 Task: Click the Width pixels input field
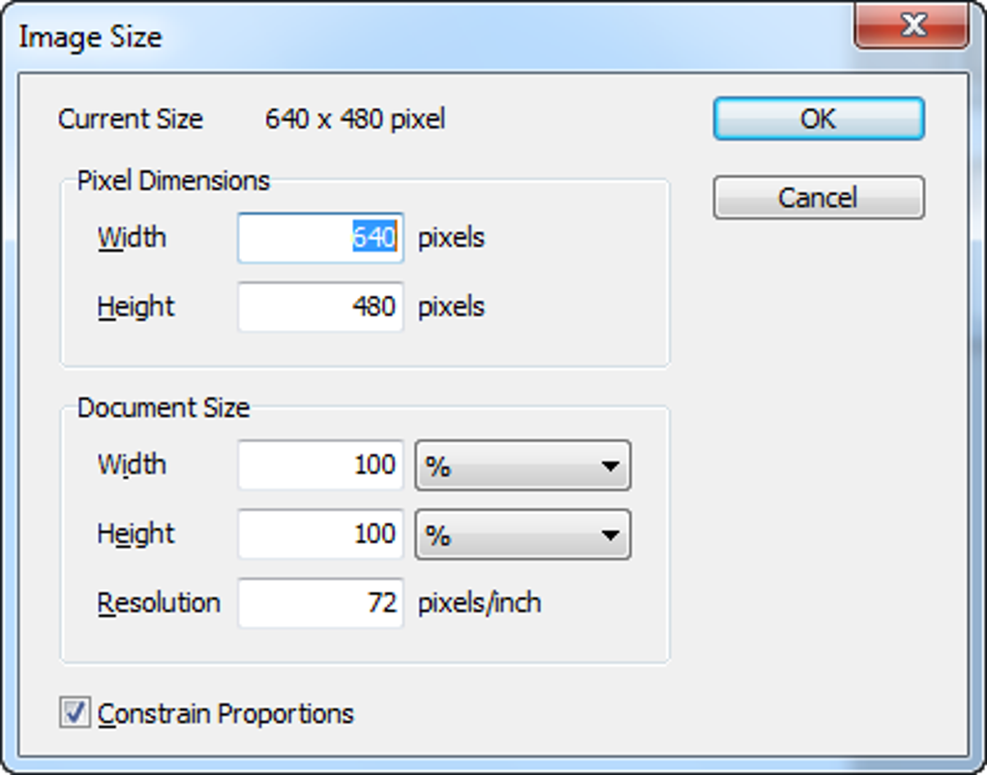point(319,238)
